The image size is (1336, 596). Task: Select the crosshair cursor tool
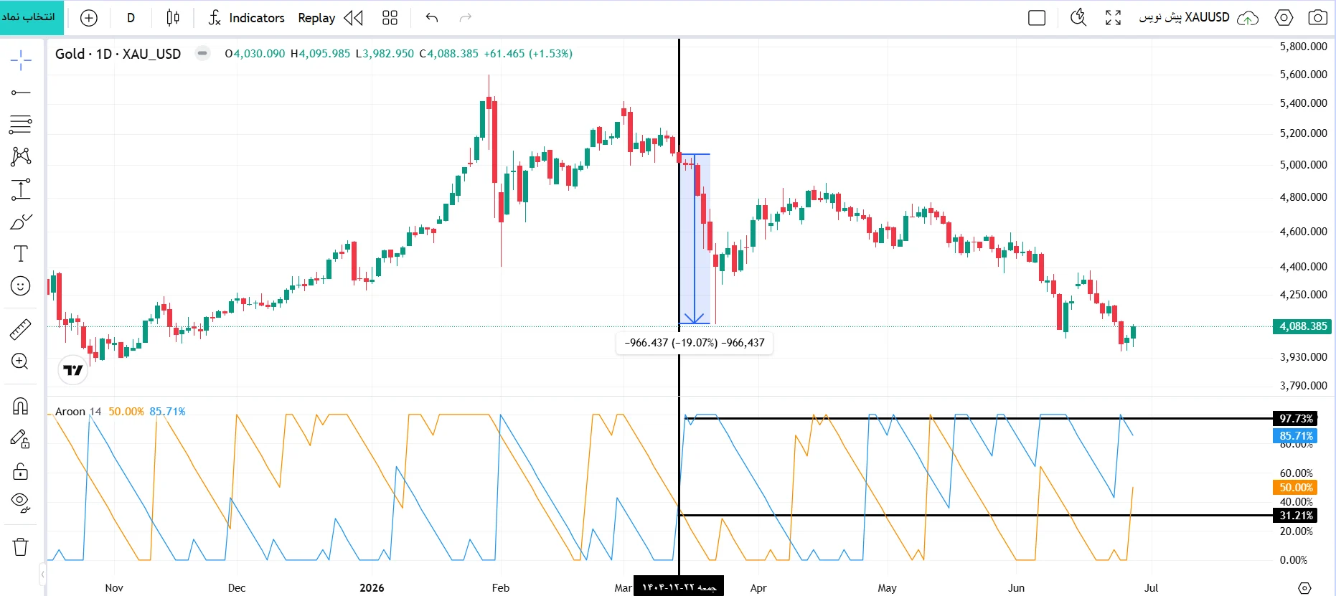pyautogui.click(x=21, y=60)
